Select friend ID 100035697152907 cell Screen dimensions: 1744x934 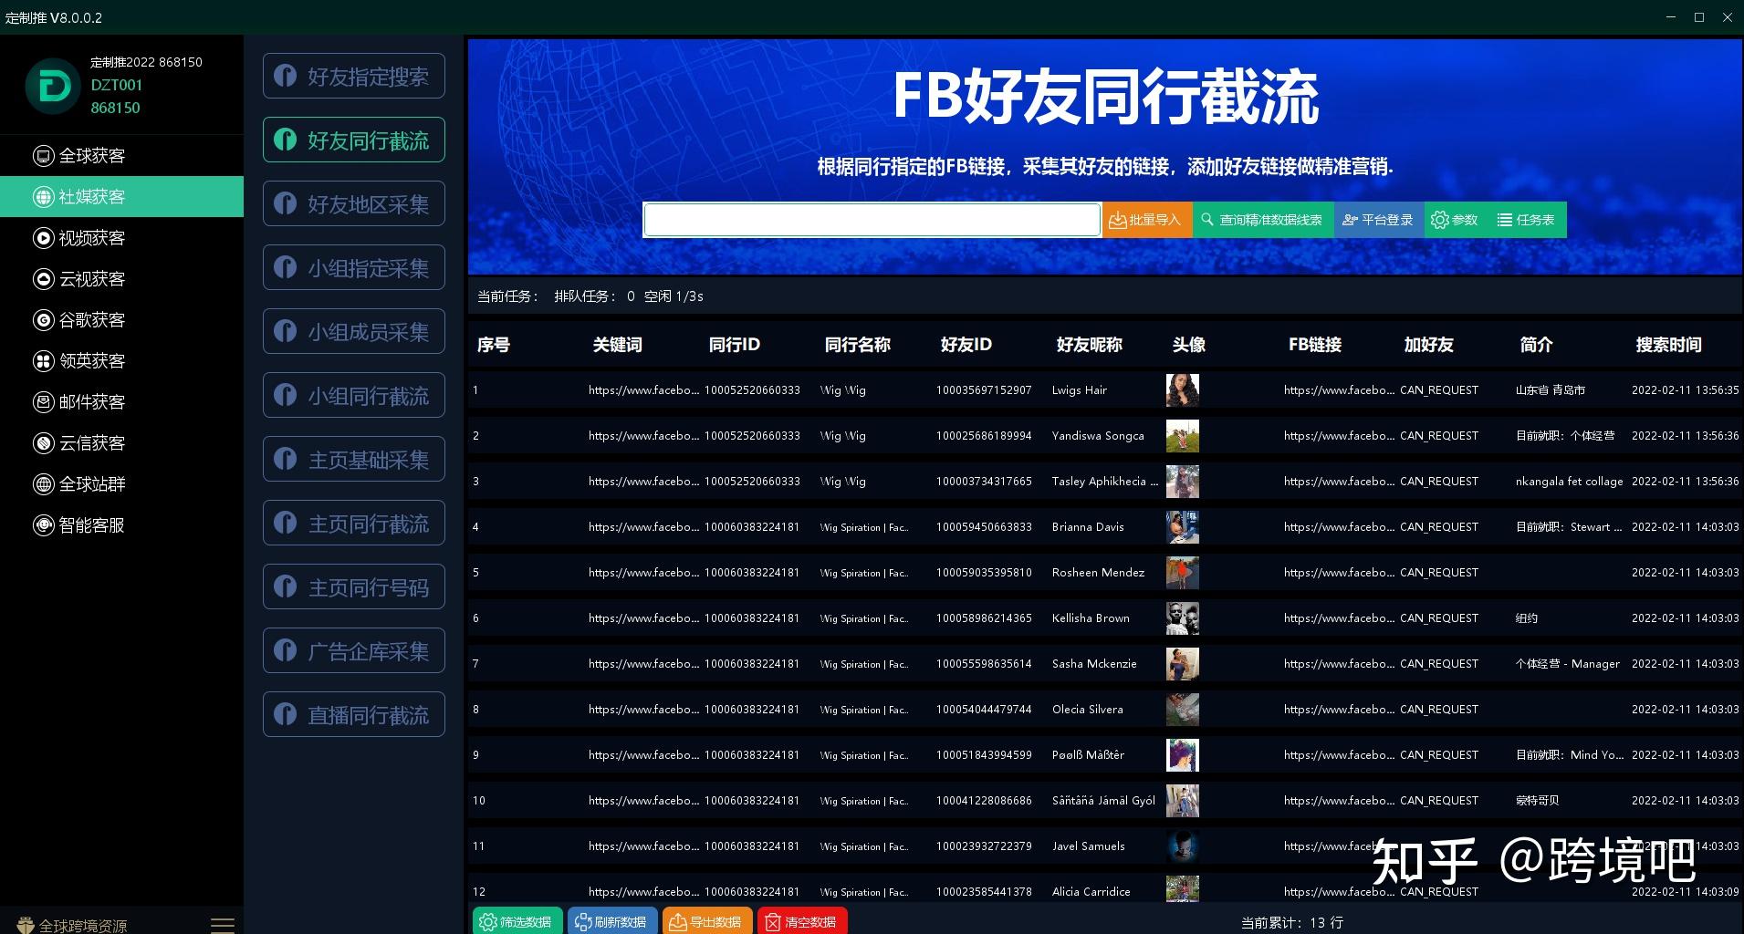click(x=984, y=390)
